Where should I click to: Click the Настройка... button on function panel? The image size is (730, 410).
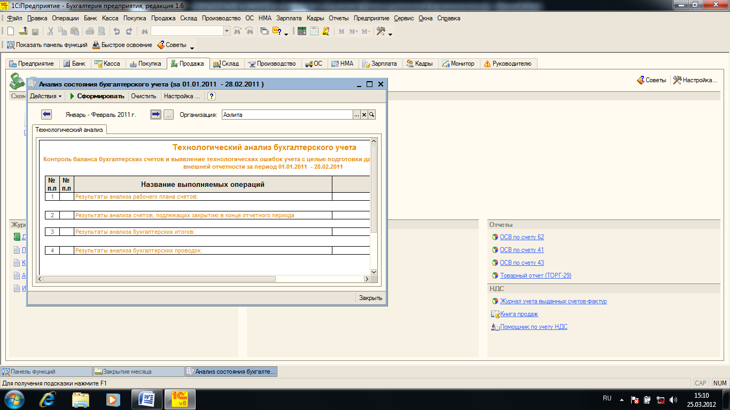tap(694, 80)
